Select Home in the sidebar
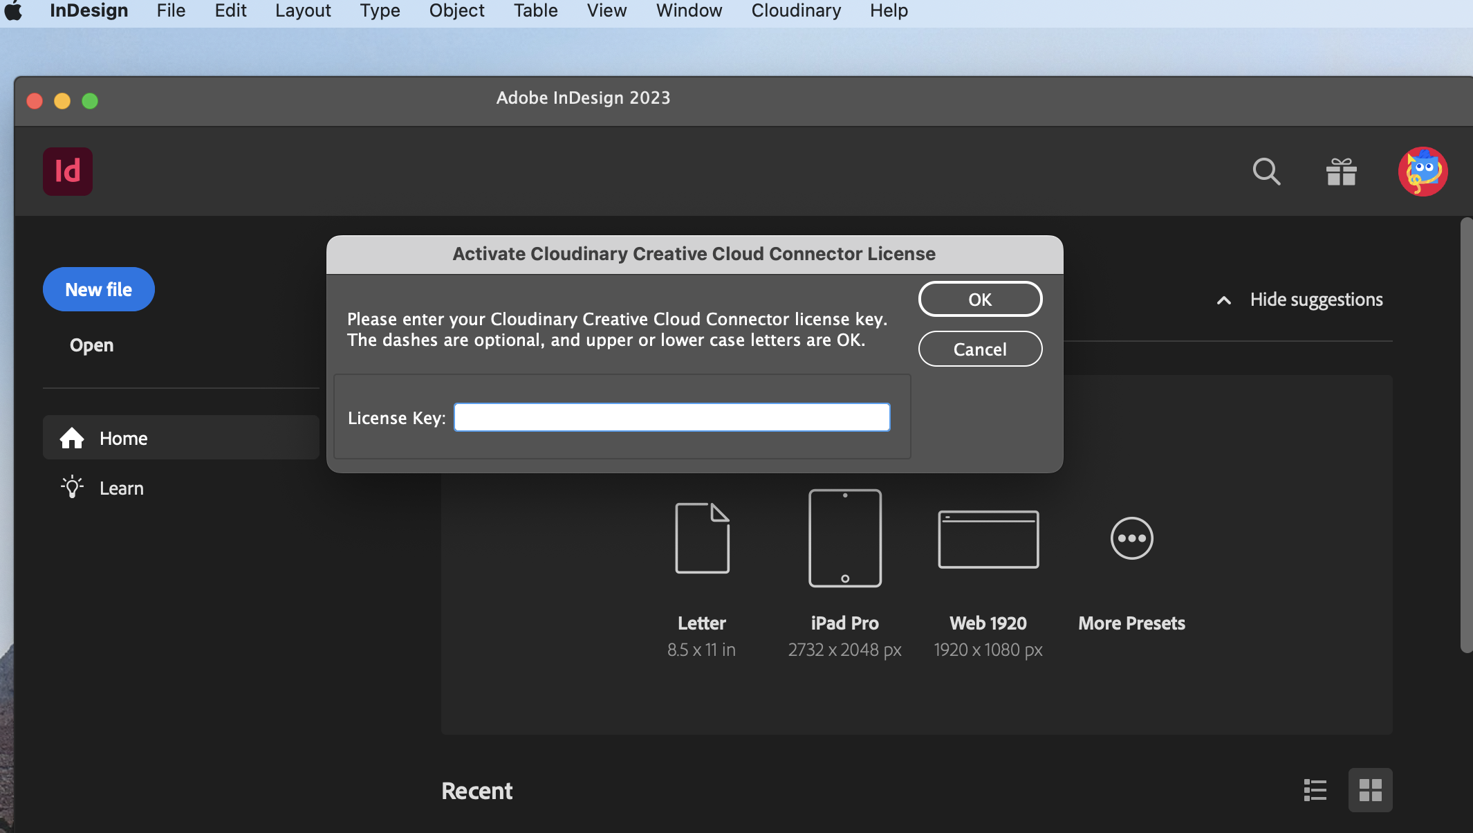Viewport: 1473px width, 833px height. (181, 438)
